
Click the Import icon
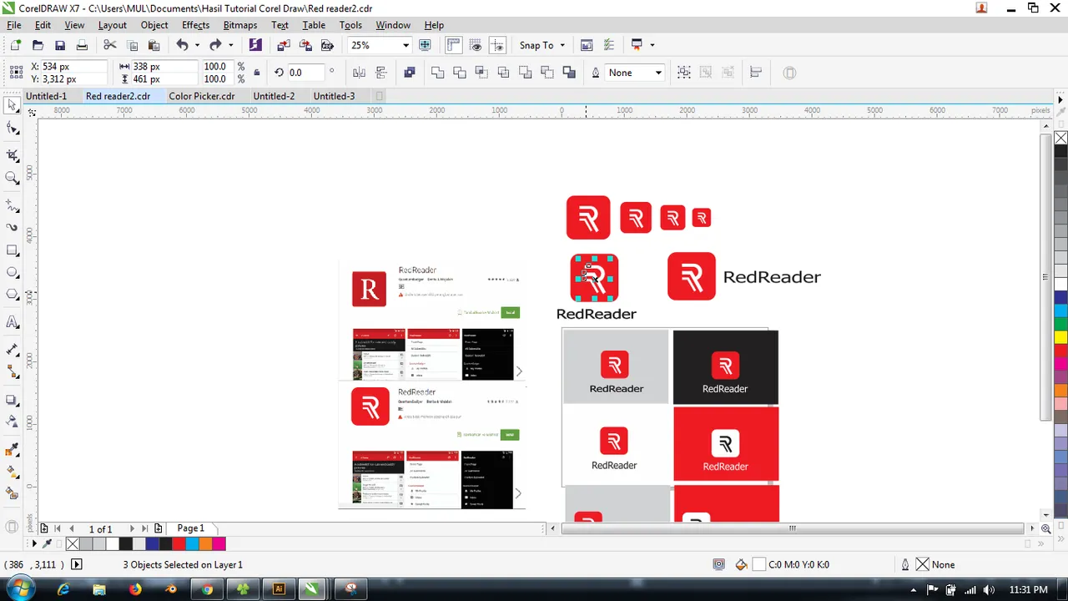coord(284,45)
